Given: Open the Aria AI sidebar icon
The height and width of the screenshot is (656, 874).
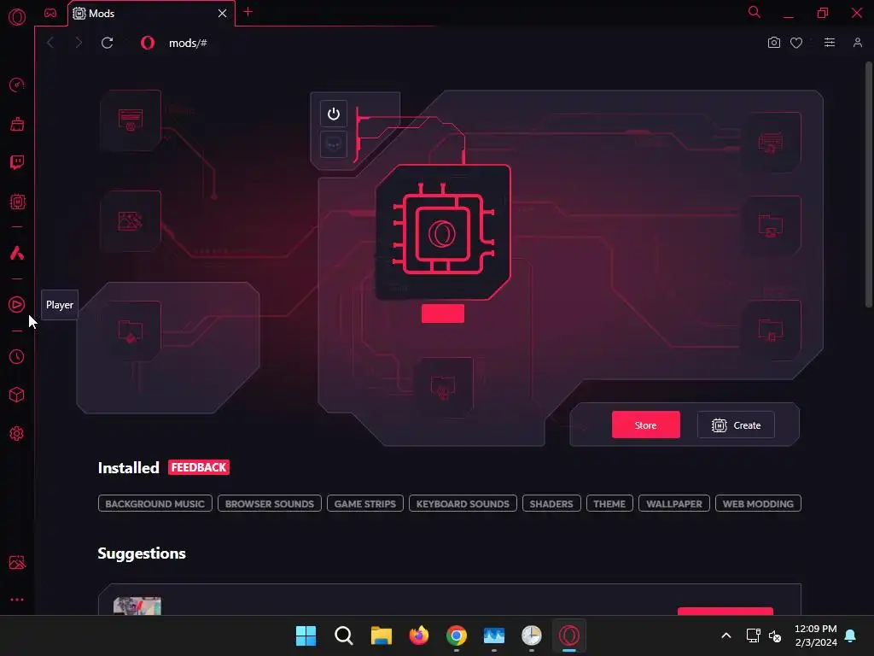Looking at the screenshot, I should pos(17,253).
